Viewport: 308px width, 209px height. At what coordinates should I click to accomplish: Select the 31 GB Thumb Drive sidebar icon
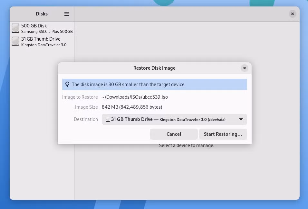[x=15, y=42]
